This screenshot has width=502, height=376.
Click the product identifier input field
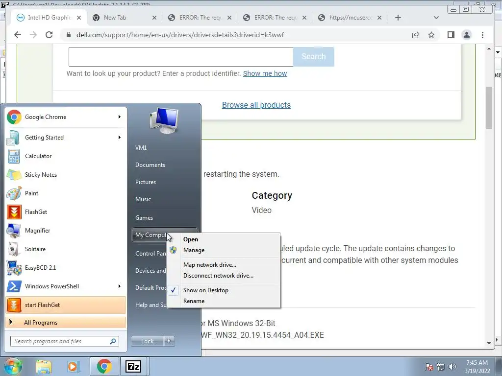tap(181, 57)
